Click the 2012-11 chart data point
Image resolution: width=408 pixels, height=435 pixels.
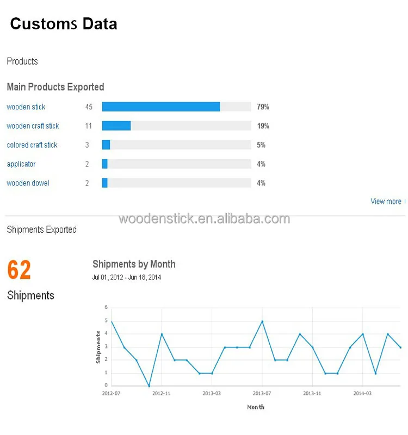[162, 334]
